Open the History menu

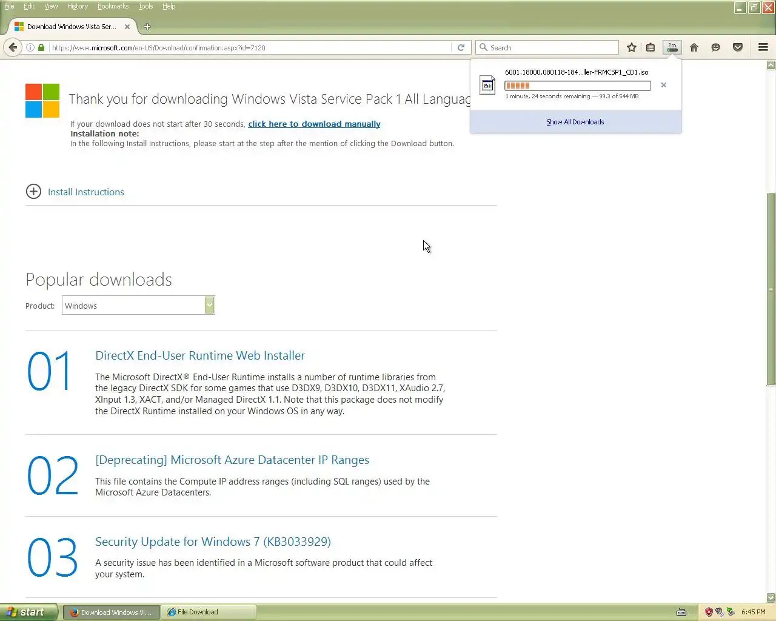(x=78, y=6)
